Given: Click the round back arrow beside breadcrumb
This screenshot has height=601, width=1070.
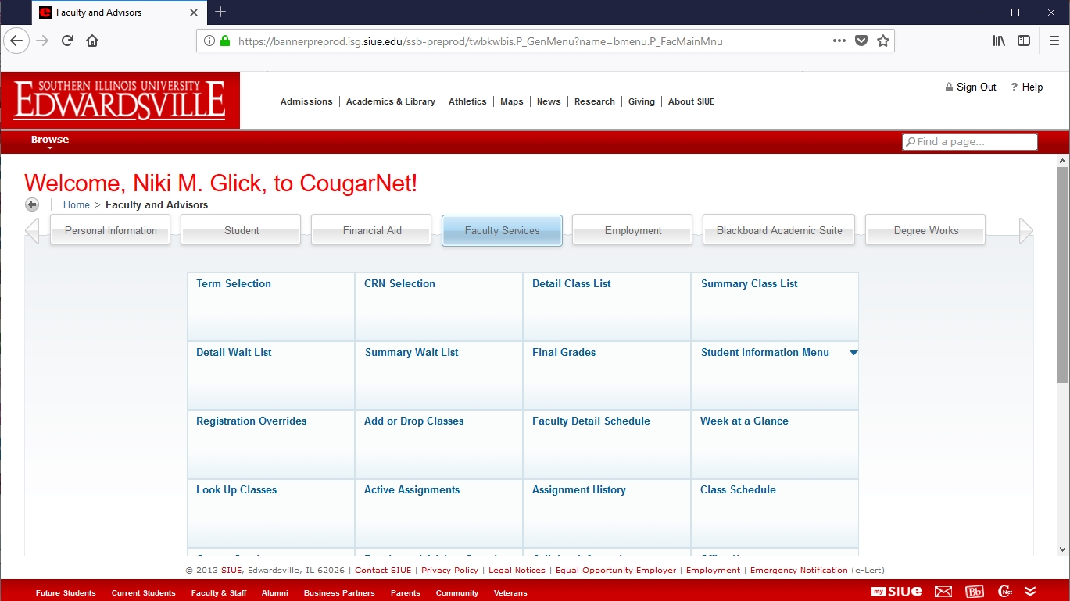Looking at the screenshot, I should 32,204.
